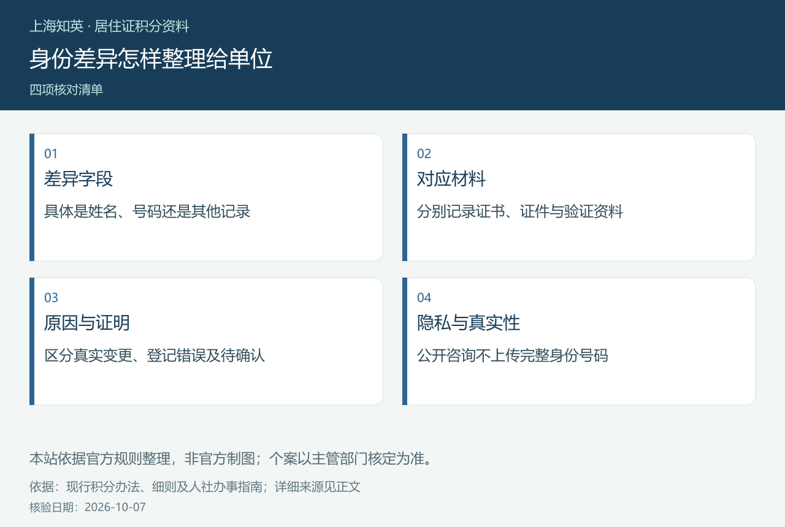Screen dimensions: 785x527
Task: Open the 对应材料 card heading
Action: tap(451, 179)
